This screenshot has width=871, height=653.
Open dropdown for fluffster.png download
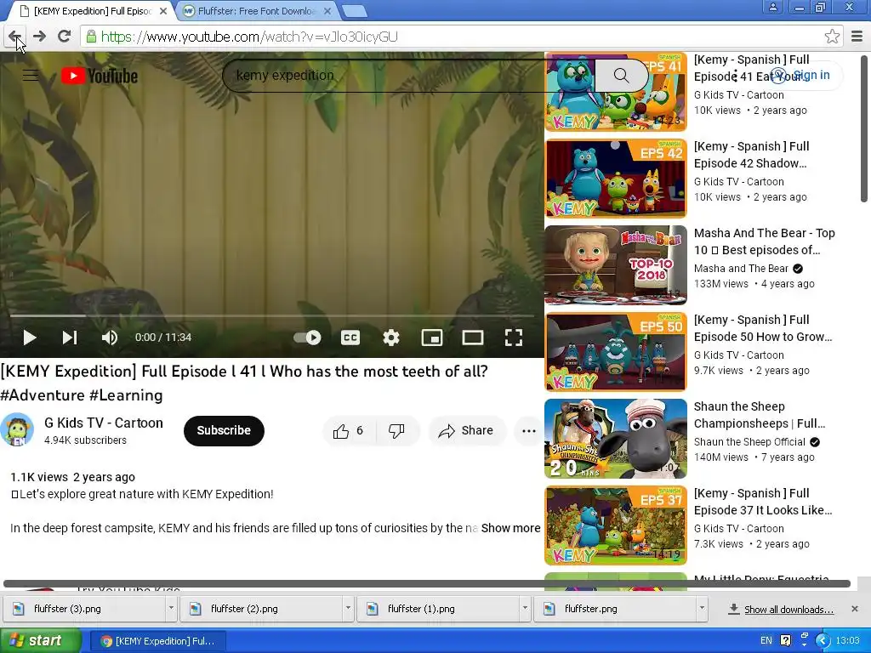[x=702, y=609]
